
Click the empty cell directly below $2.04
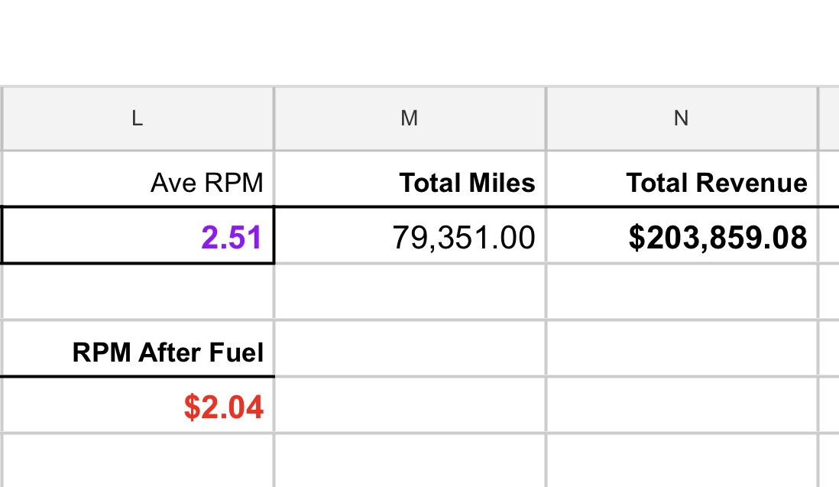(138, 461)
